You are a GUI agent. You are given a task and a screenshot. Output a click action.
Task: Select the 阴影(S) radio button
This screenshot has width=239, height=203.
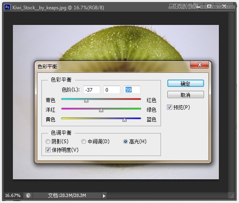click(x=48, y=141)
